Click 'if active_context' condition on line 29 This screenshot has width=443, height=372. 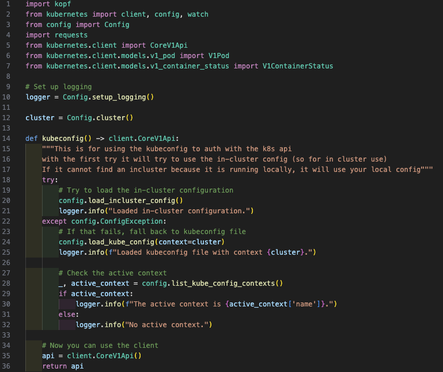[x=94, y=294]
